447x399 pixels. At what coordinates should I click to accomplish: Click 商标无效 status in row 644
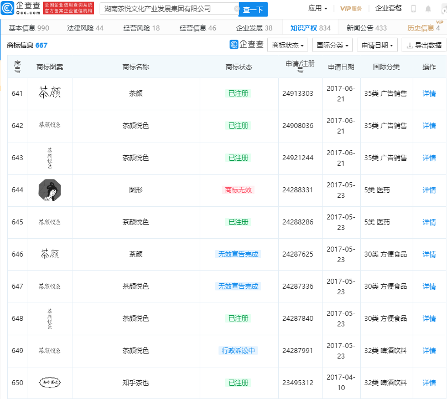click(x=238, y=190)
